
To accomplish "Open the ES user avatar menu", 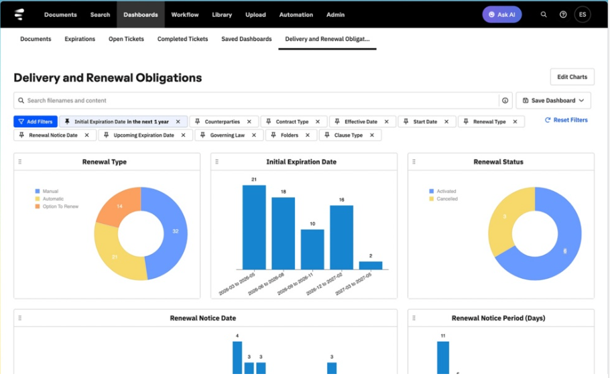I will (583, 14).
